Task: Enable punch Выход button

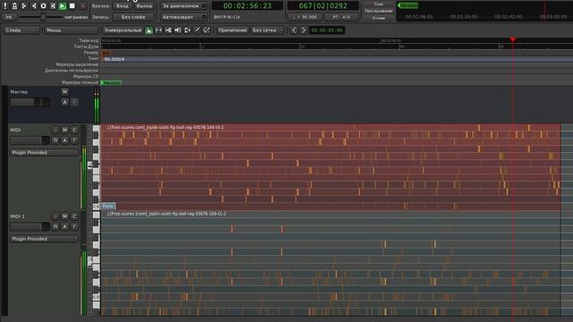Action: tap(144, 6)
